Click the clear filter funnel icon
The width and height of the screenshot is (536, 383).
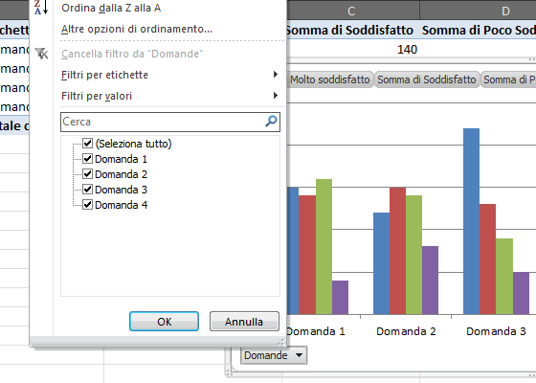42,54
